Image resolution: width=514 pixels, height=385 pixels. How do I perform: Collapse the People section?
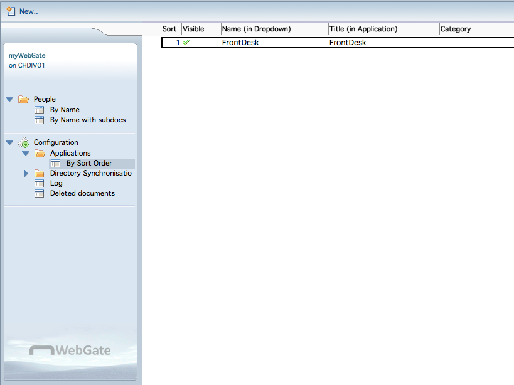pos(9,99)
